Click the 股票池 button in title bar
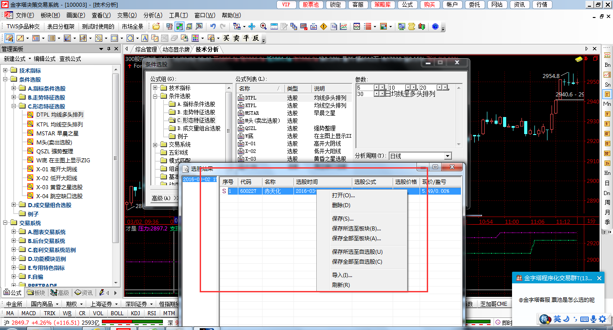 pyautogui.click(x=311, y=4)
